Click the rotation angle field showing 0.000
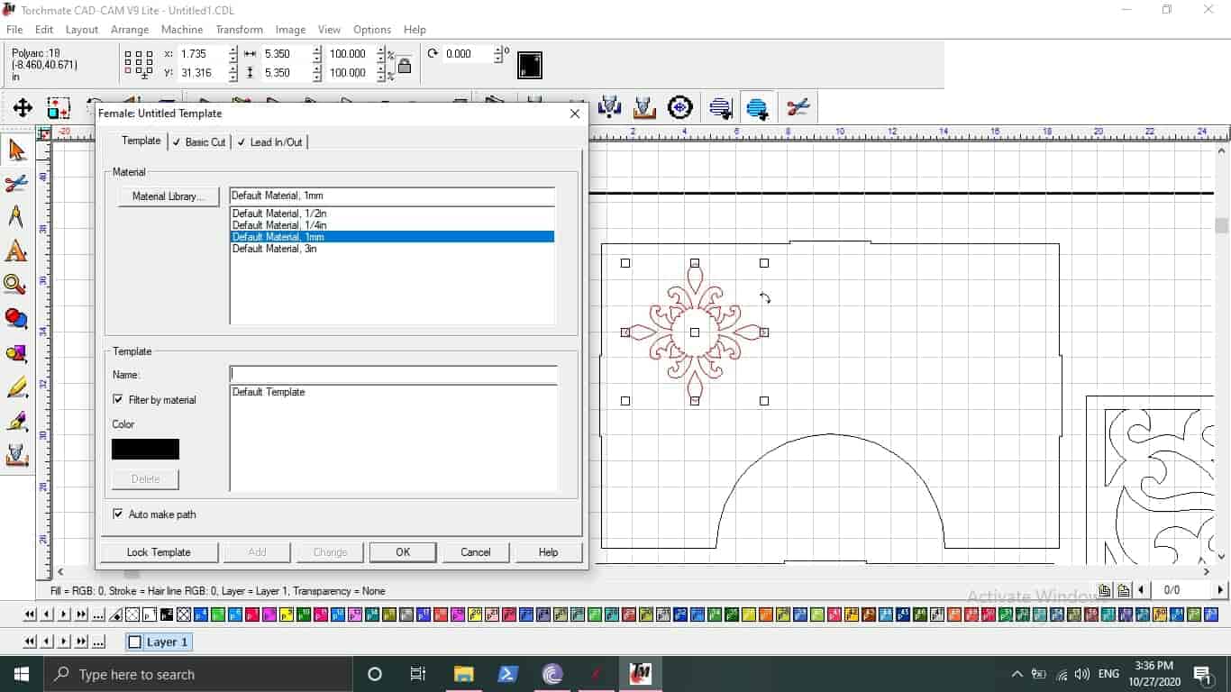Image resolution: width=1231 pixels, height=692 pixels. pos(468,54)
